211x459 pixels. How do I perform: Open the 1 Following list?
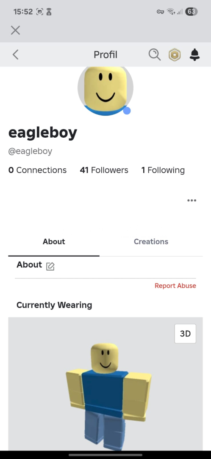[x=163, y=170]
